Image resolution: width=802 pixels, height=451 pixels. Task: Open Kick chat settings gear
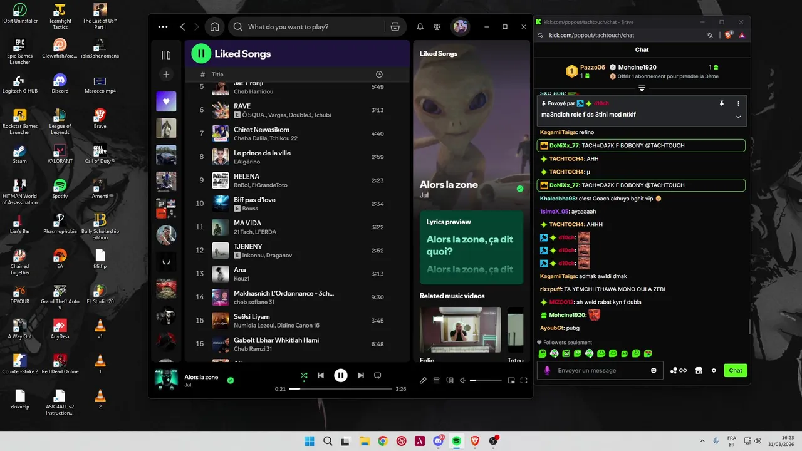(714, 370)
